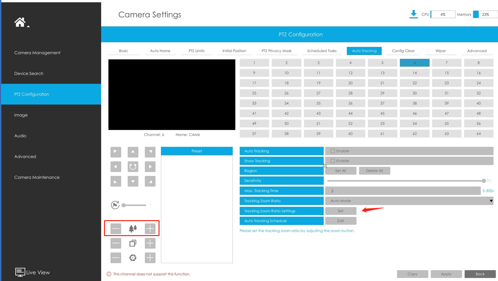
Task: Select channel 28 in channel grid
Action: (350, 93)
